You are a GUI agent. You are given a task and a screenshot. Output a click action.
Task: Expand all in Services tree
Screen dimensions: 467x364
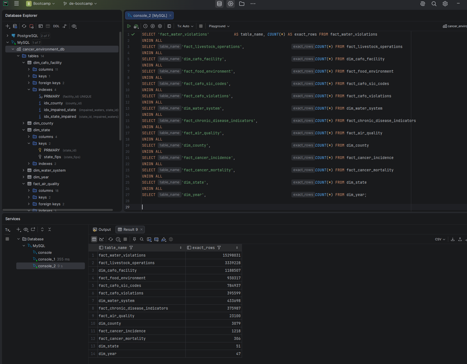tap(42, 229)
